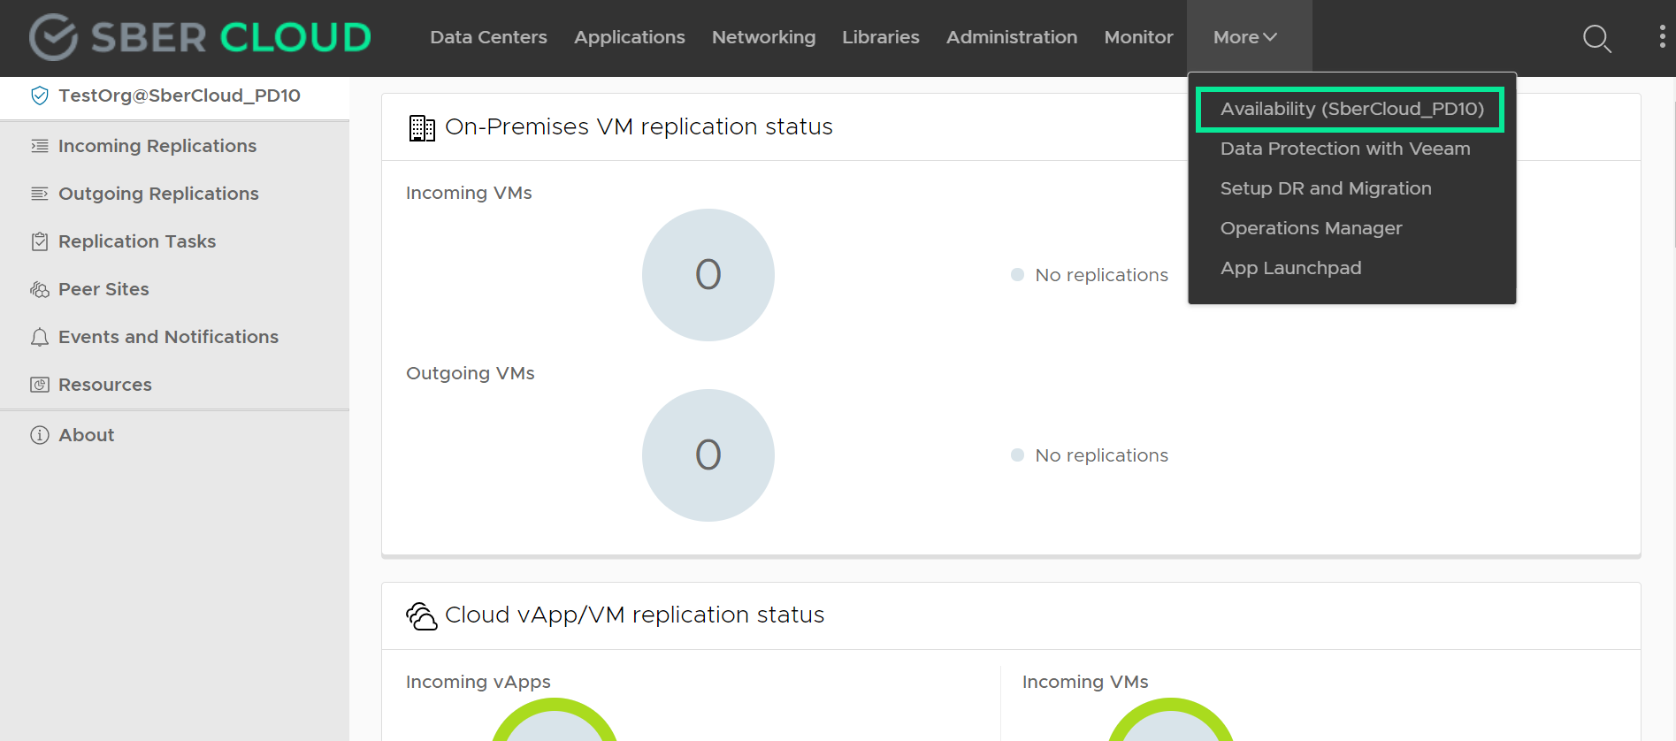
Task: Click the Cloud Incoming vApps green ring chart
Action: (555, 719)
